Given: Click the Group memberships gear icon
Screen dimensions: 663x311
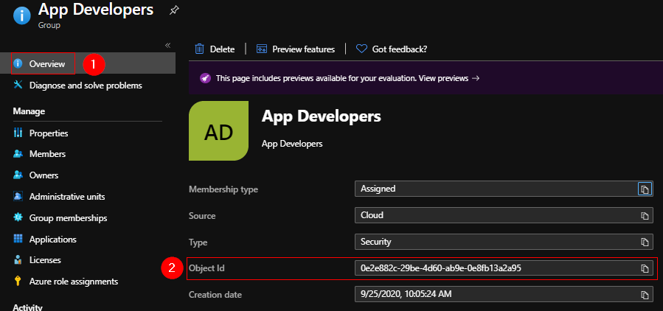Looking at the screenshot, I should pos(18,217).
